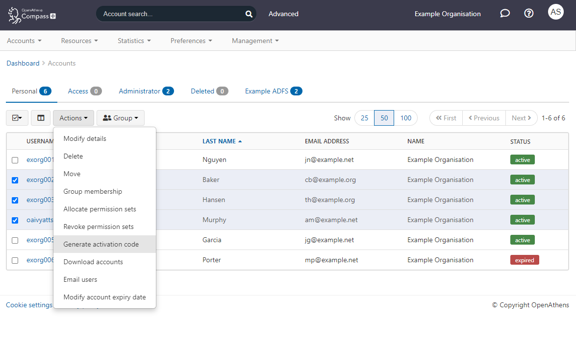Open the Management dropdown
Screen dimensions: 576x364
(255, 41)
